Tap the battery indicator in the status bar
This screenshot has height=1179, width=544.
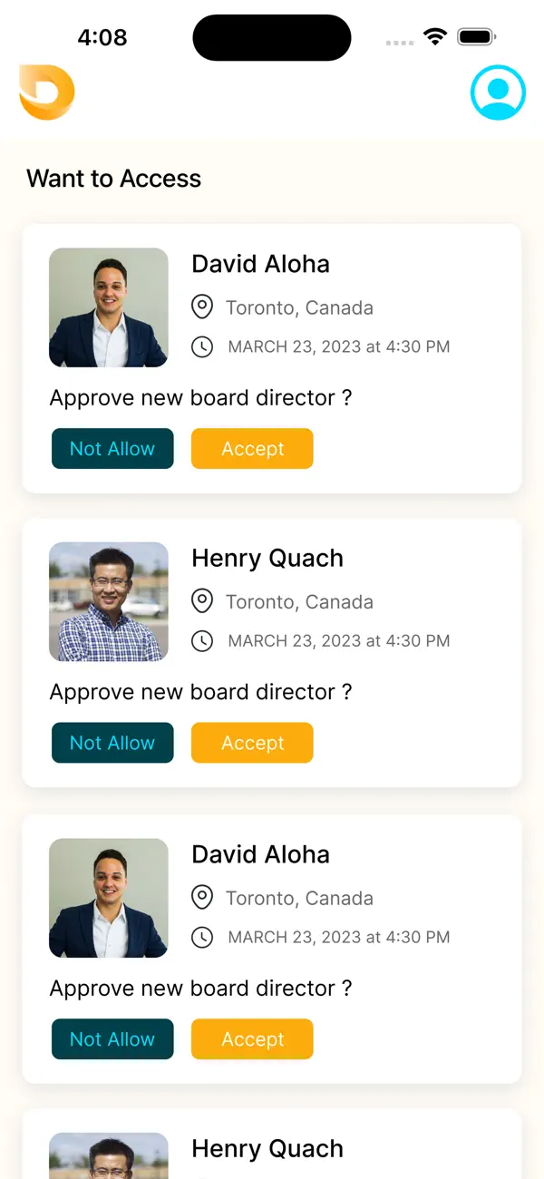click(475, 37)
